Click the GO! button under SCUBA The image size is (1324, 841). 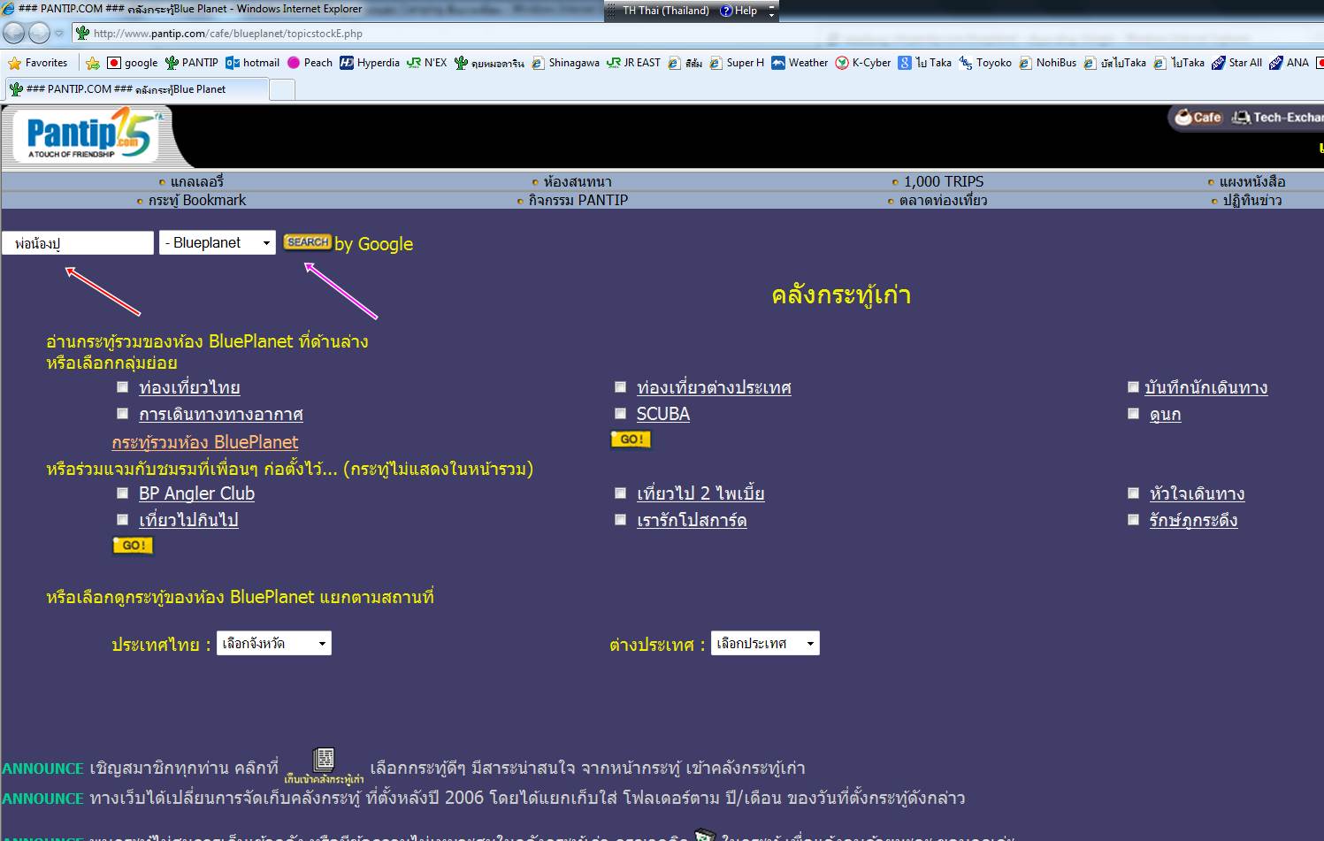click(631, 440)
